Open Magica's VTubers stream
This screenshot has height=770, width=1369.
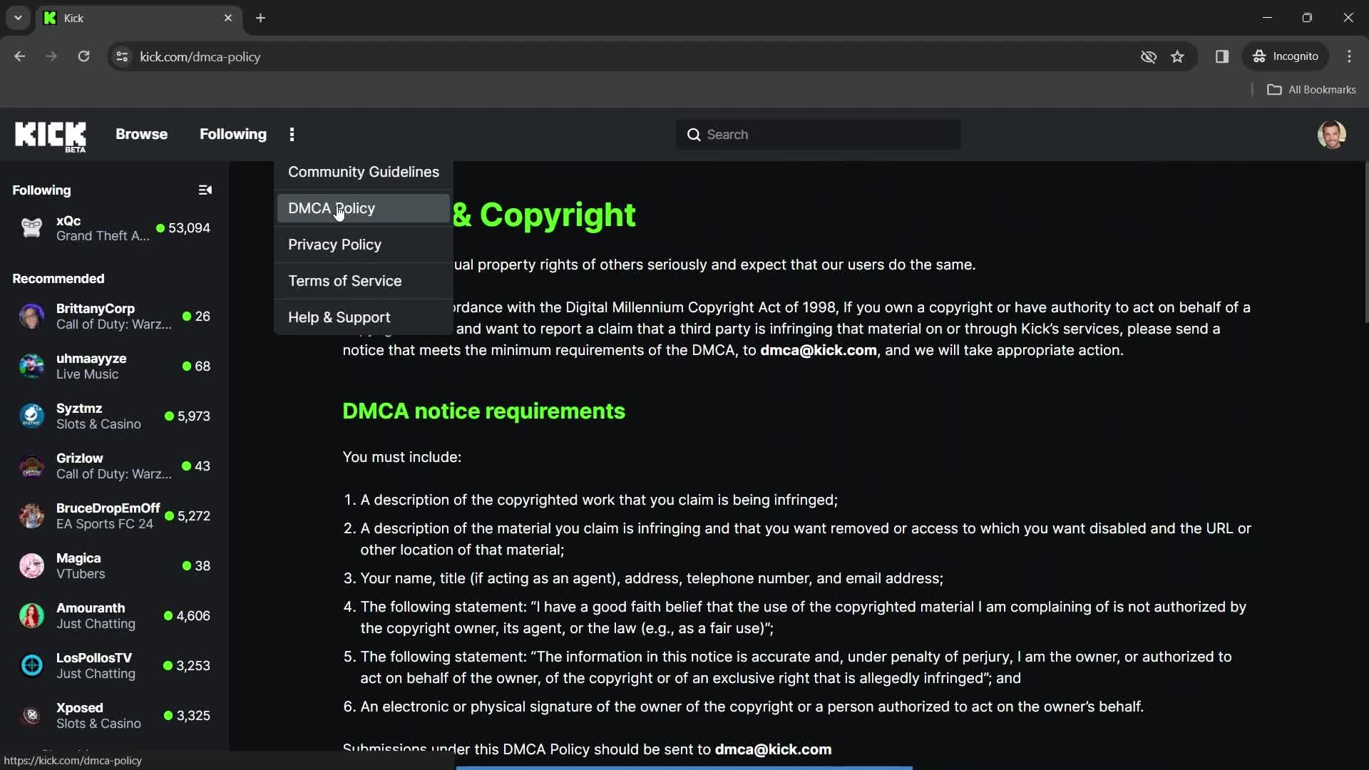pyautogui.click(x=114, y=566)
